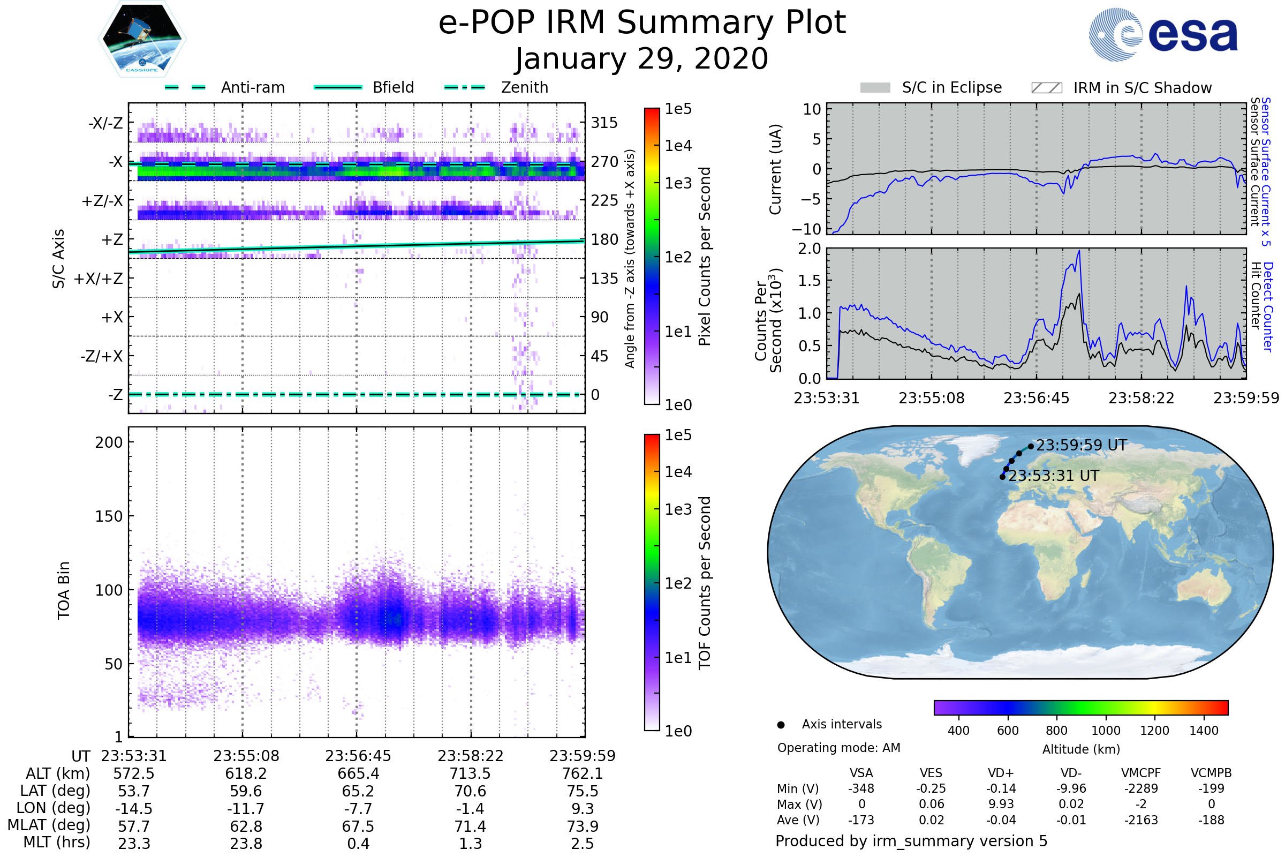Screen dimensions: 1285x857
Task: Click the Altitude (km) horizontal colorbar
Action: [1080, 707]
